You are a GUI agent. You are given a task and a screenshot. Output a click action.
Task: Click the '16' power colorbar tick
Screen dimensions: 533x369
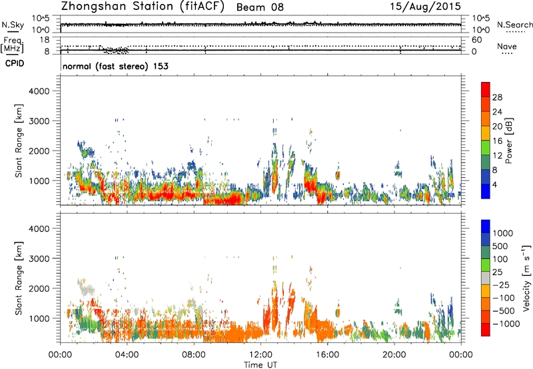[497, 141]
